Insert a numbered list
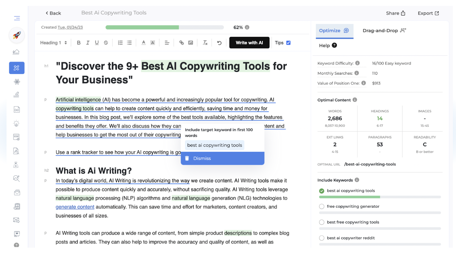456x257 pixels. coord(120,43)
